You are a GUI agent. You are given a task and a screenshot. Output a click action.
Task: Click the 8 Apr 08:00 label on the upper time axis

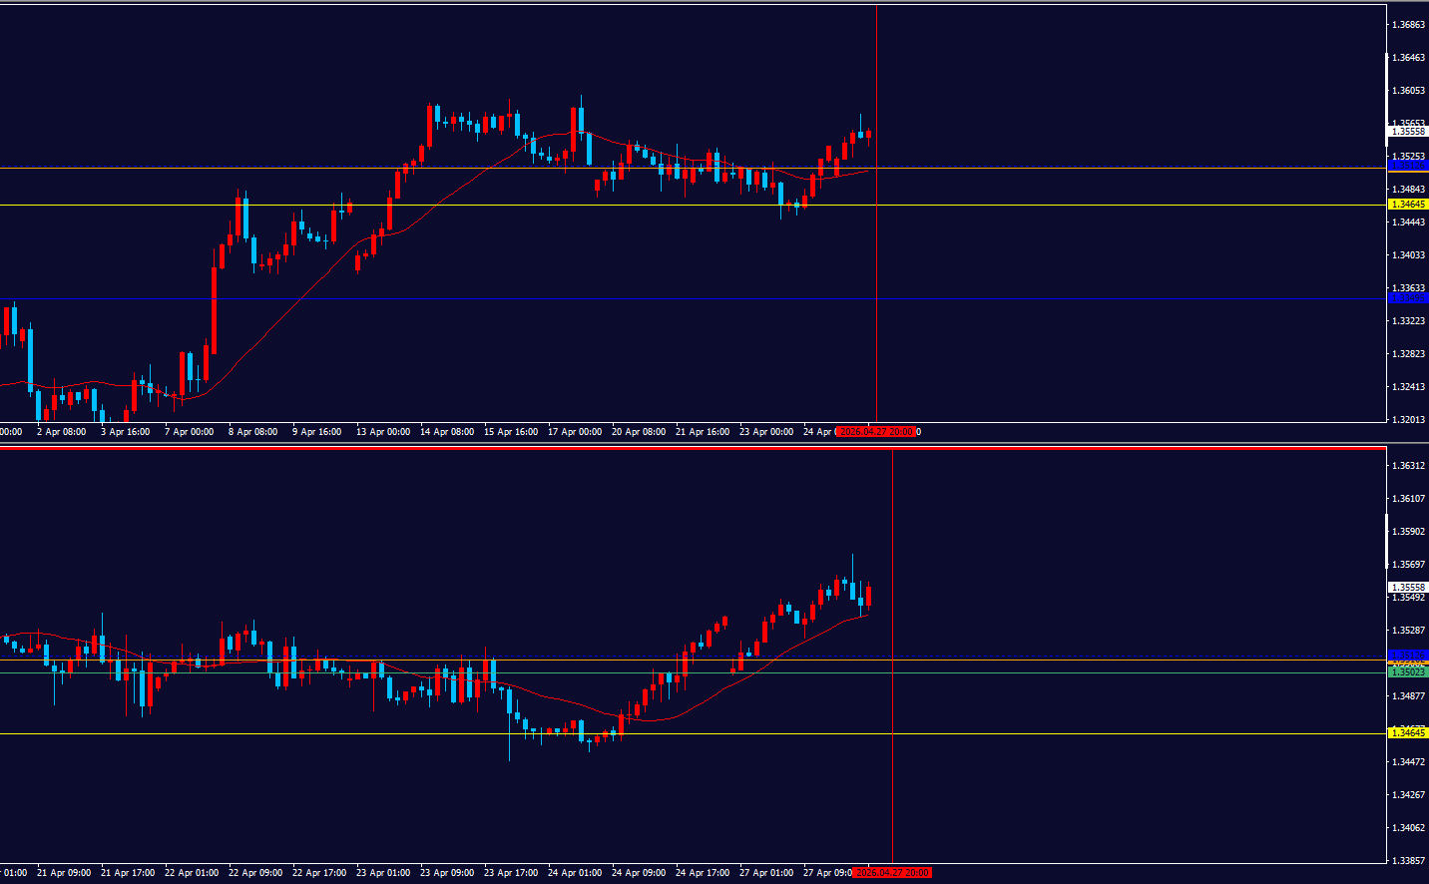click(x=252, y=432)
